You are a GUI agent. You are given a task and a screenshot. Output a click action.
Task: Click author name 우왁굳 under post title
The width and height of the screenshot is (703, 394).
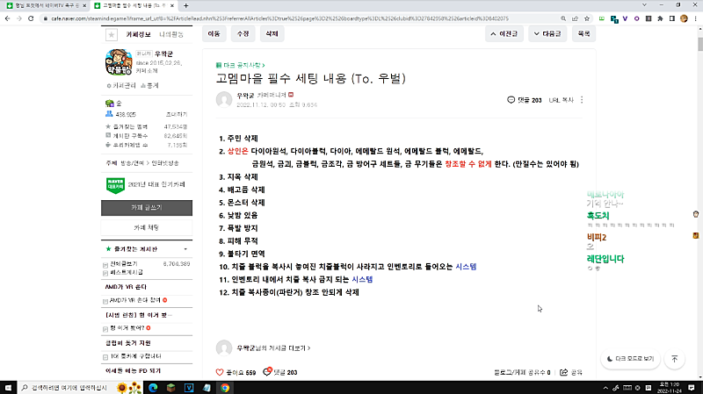245,96
